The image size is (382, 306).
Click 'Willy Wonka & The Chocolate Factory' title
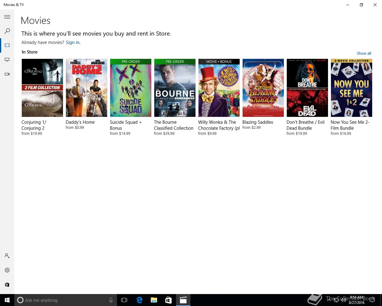point(219,125)
